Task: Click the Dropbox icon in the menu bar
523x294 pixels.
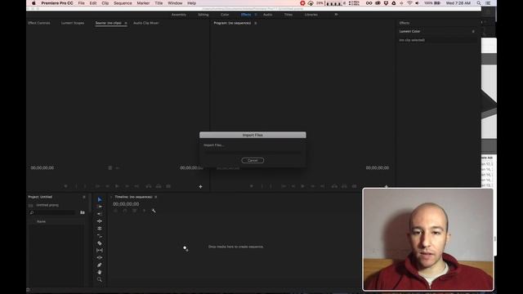Action: pos(386,3)
